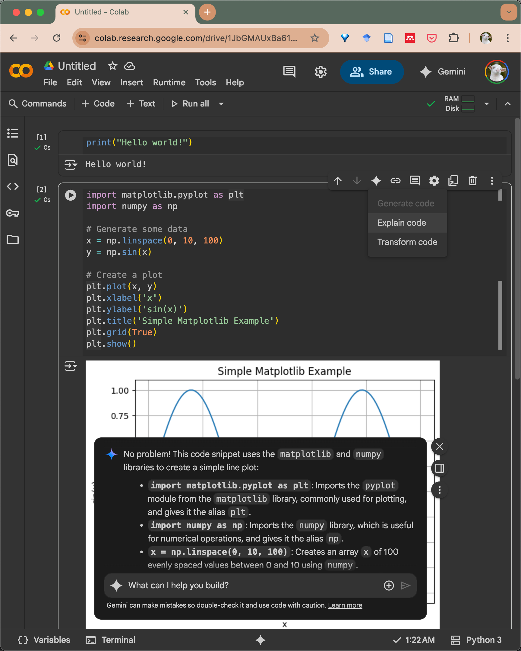
Task: Open the code snippets panel
Action: 12,186
